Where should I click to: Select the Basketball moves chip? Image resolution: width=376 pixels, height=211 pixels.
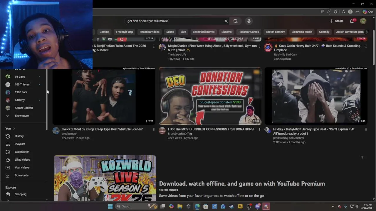[204, 32]
